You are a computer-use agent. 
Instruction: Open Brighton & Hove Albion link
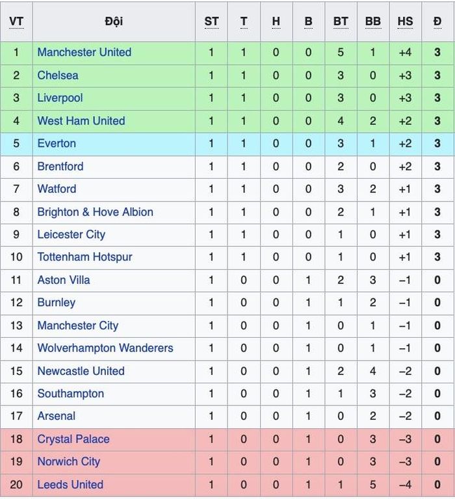point(95,212)
